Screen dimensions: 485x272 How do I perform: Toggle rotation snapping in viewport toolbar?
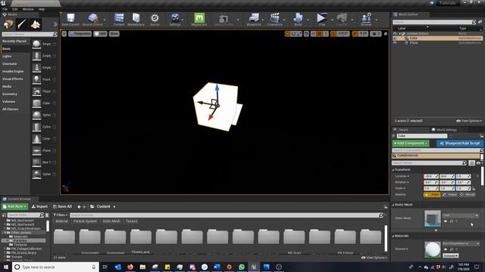coord(333,33)
